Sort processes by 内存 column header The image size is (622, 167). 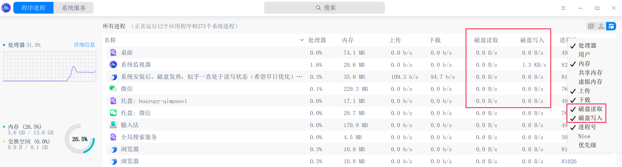[x=348, y=40]
